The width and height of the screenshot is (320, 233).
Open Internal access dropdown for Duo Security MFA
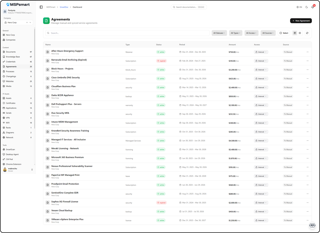(261, 114)
